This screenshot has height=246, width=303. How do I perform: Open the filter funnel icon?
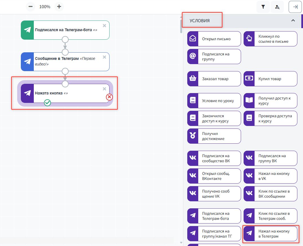coord(263,7)
